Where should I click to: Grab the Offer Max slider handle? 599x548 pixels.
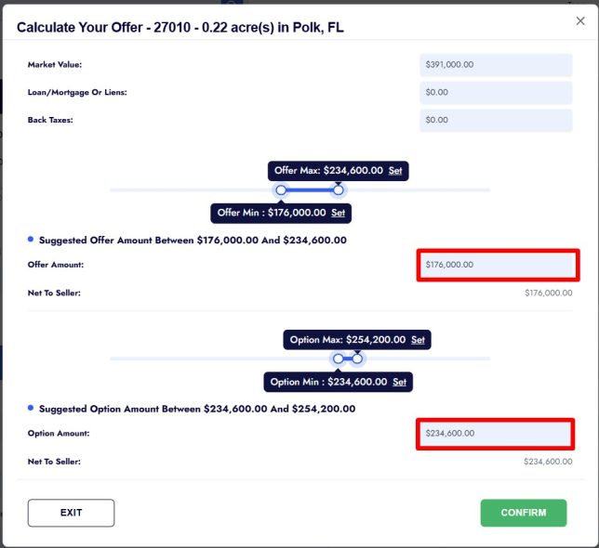point(339,189)
